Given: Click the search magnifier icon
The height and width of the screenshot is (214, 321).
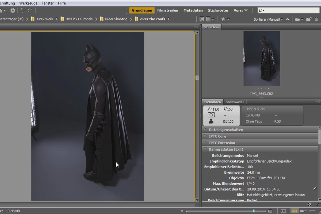Looking at the screenshot, I should point(261,10).
